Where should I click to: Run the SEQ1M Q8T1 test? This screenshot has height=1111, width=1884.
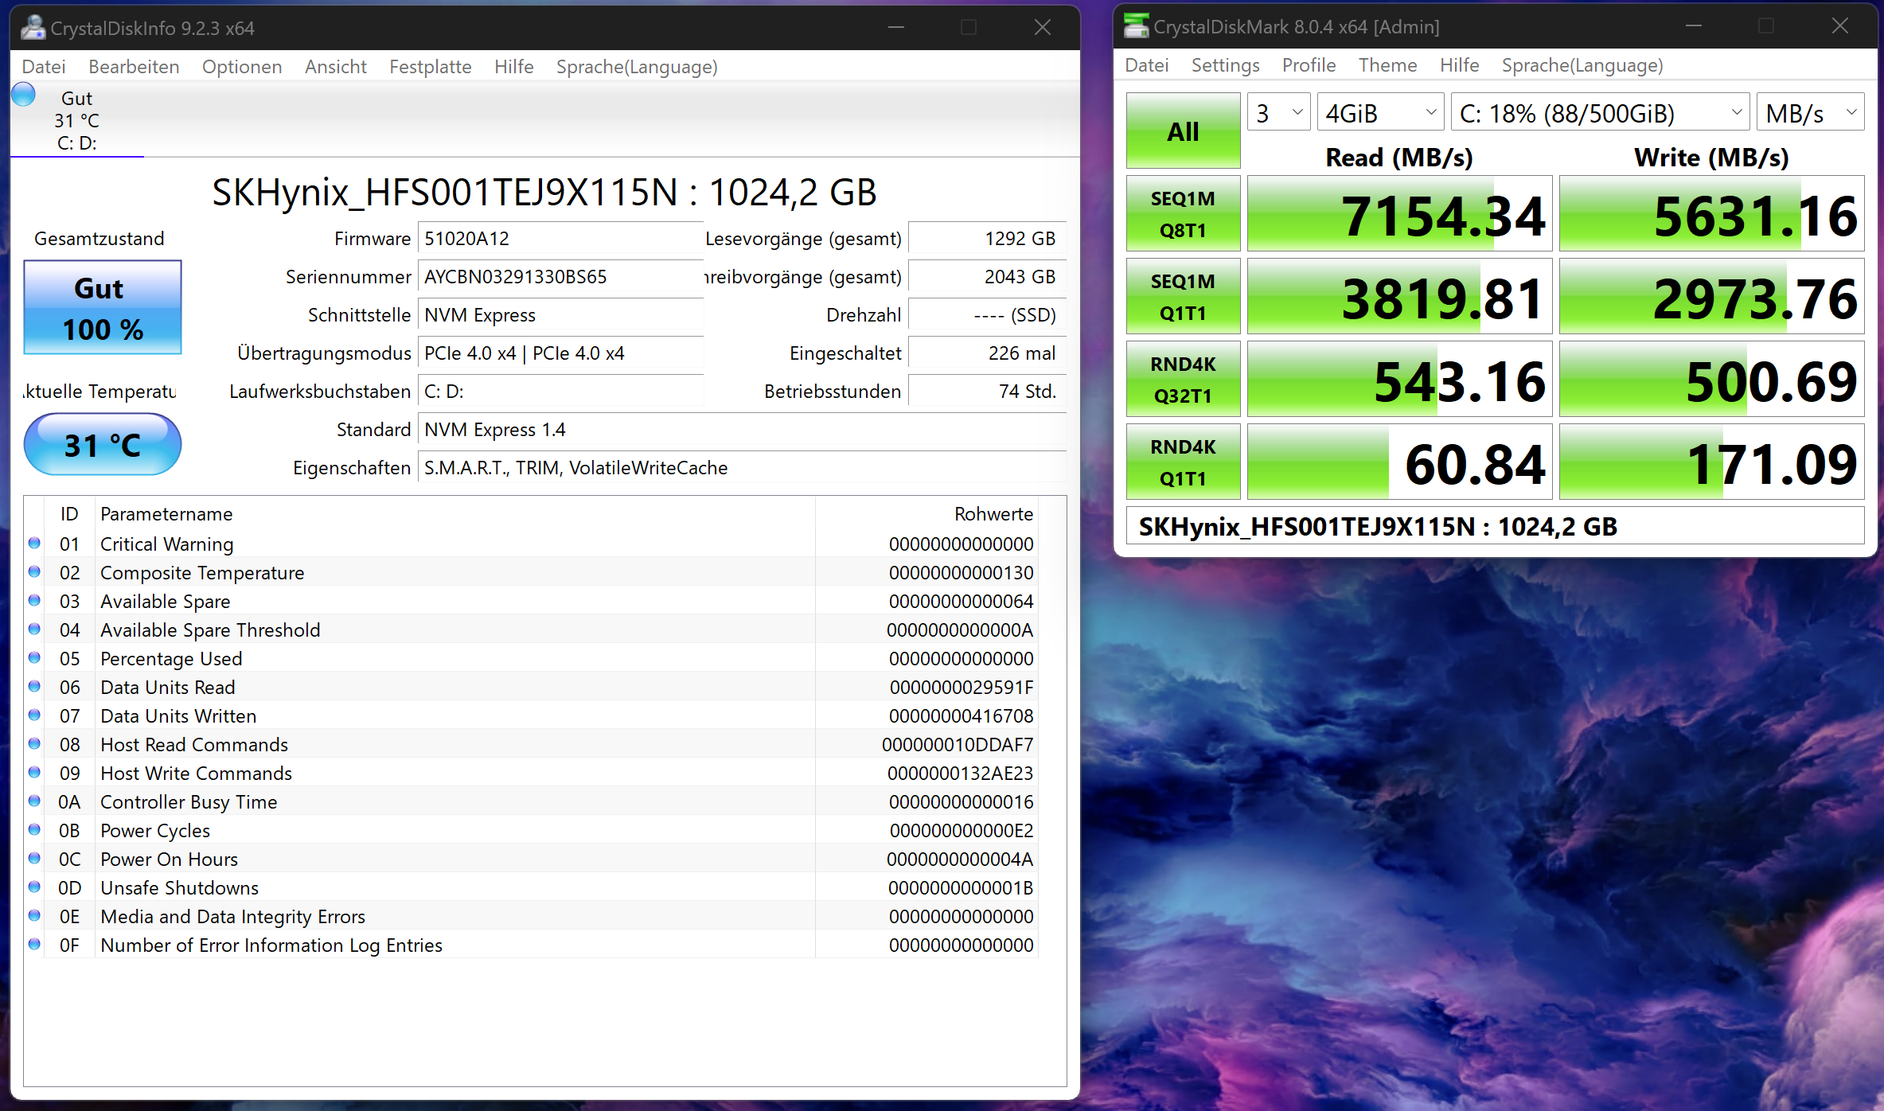(x=1184, y=214)
